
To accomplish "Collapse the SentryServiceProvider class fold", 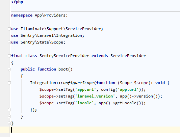I will (x=9, y=56).
